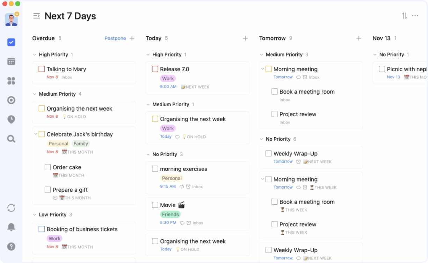
Task: Click the Friends tag on the Movie task
Action: pos(170,214)
